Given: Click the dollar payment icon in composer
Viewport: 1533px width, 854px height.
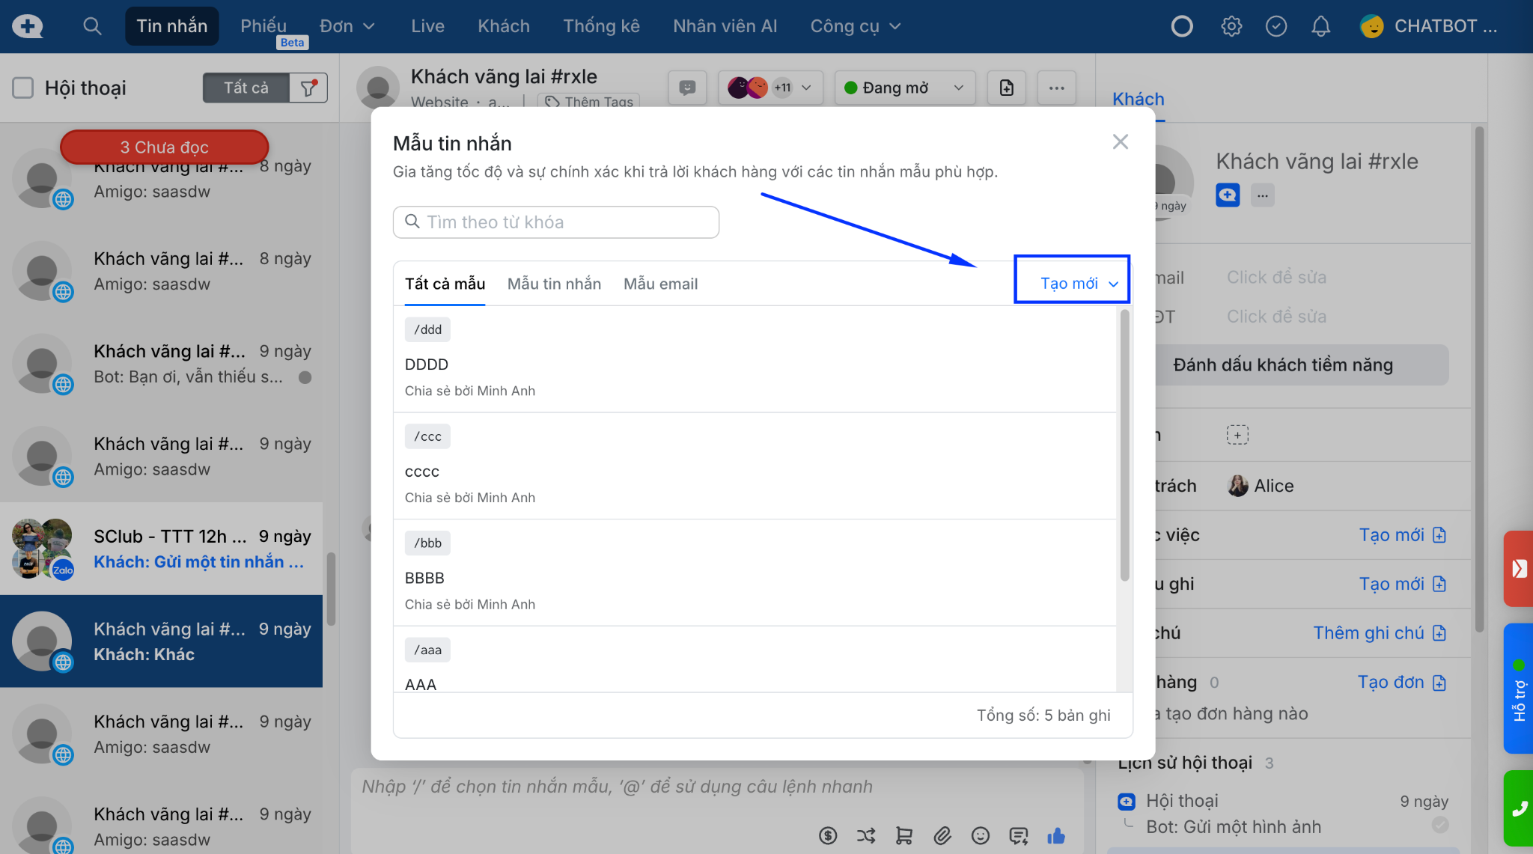Looking at the screenshot, I should pyautogui.click(x=827, y=835).
